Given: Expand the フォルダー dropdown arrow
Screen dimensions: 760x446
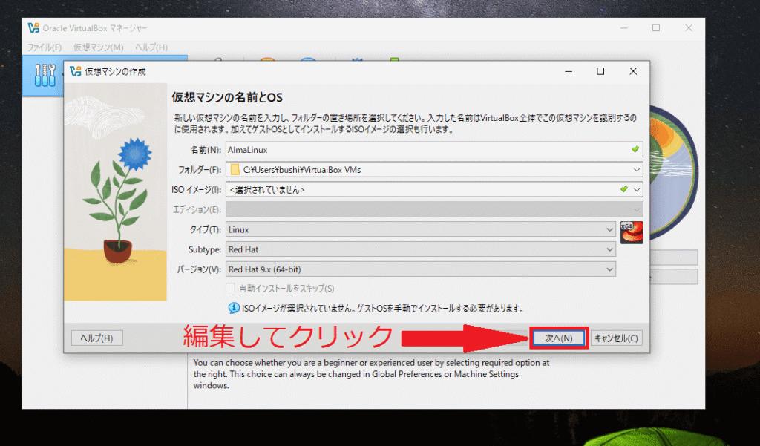Looking at the screenshot, I should tap(636, 170).
